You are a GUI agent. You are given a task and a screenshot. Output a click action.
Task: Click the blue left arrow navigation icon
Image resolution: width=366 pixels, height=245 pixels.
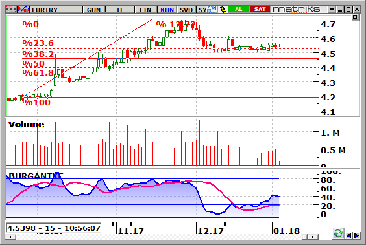point(348,236)
